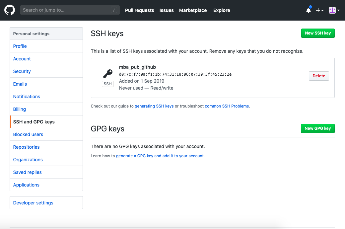Open the Marketplace page
This screenshot has width=345, height=229.
pyautogui.click(x=193, y=10)
